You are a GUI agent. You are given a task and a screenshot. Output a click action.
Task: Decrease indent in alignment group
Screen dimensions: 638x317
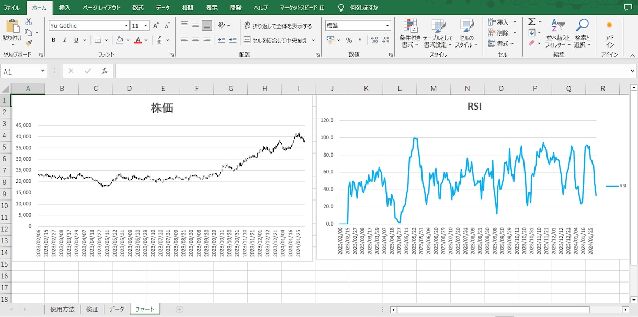coord(221,40)
